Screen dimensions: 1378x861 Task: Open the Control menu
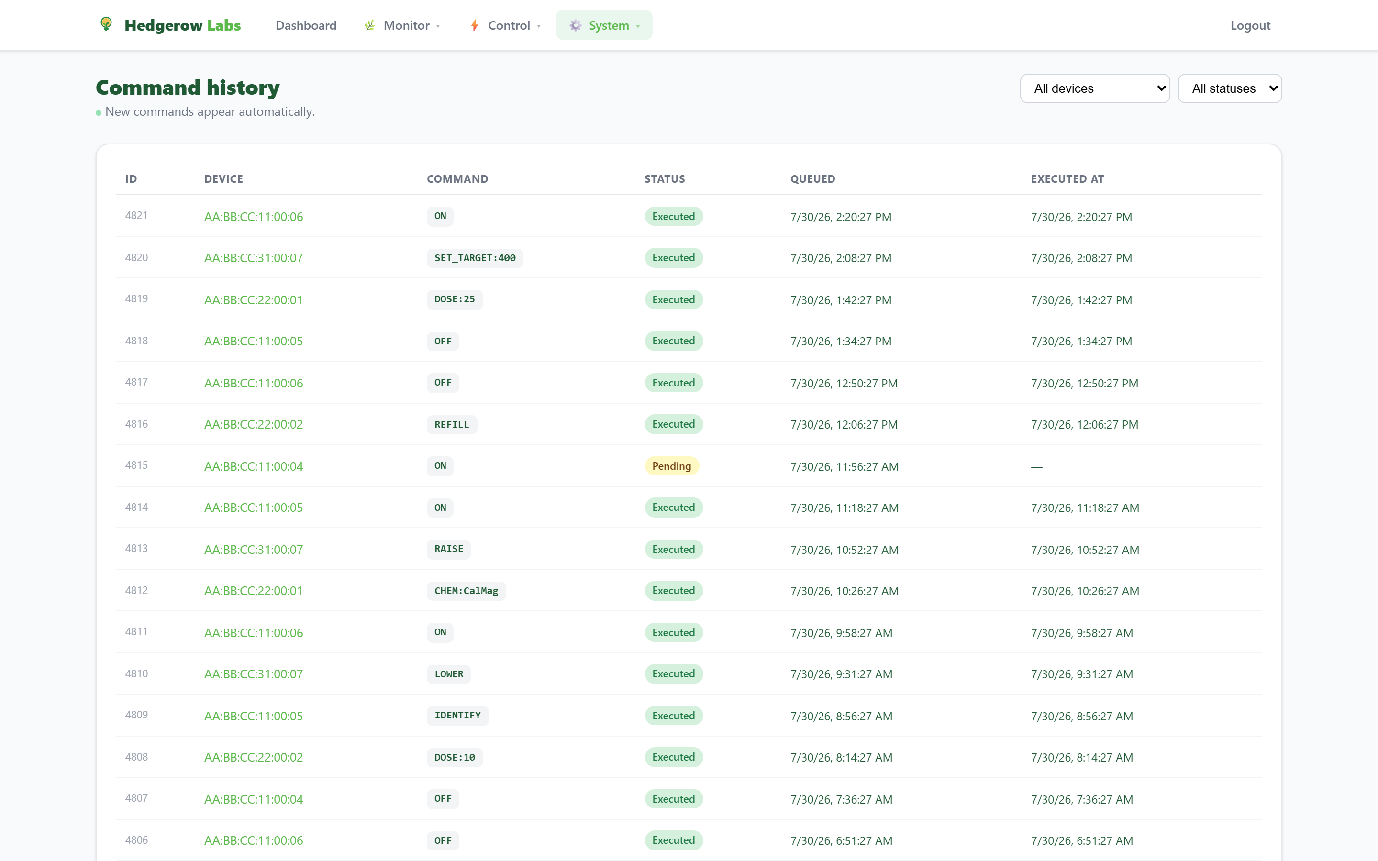(x=505, y=26)
